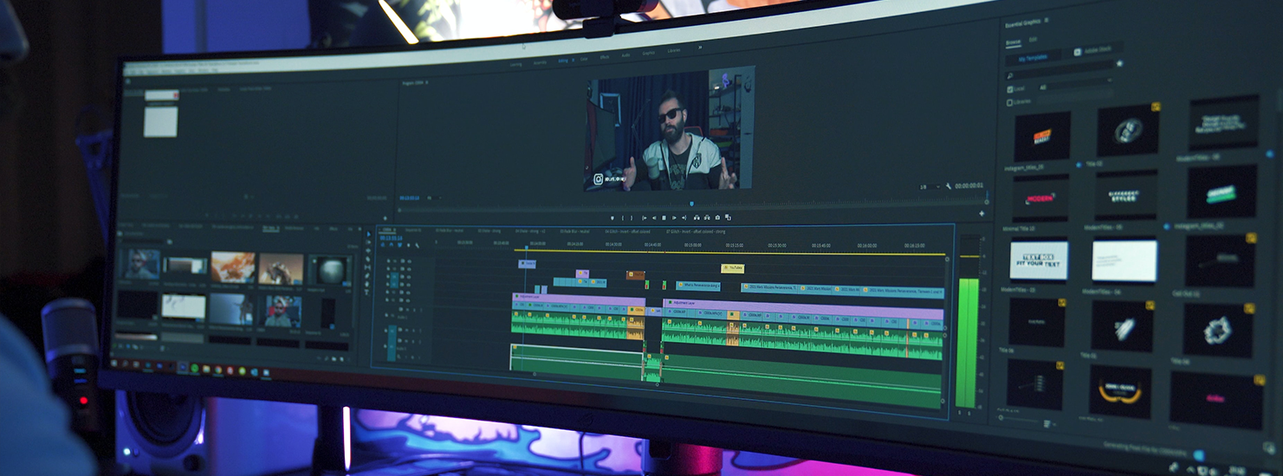Open Program monitor wrench settings
Image resolution: width=1283 pixels, height=476 pixels.
pos(949,186)
